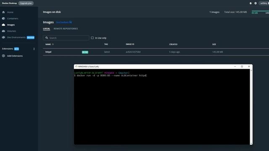Switch to Local tab
Image resolution: width=269 pixels, height=151 pixels.
tap(47, 29)
